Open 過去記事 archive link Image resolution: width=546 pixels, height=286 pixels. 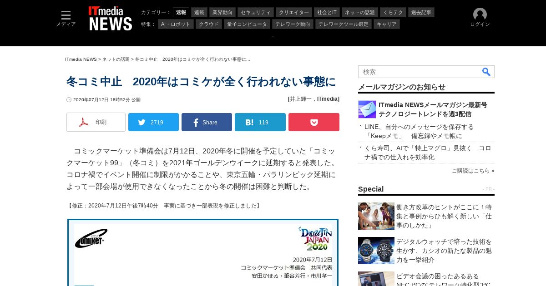[x=421, y=12]
